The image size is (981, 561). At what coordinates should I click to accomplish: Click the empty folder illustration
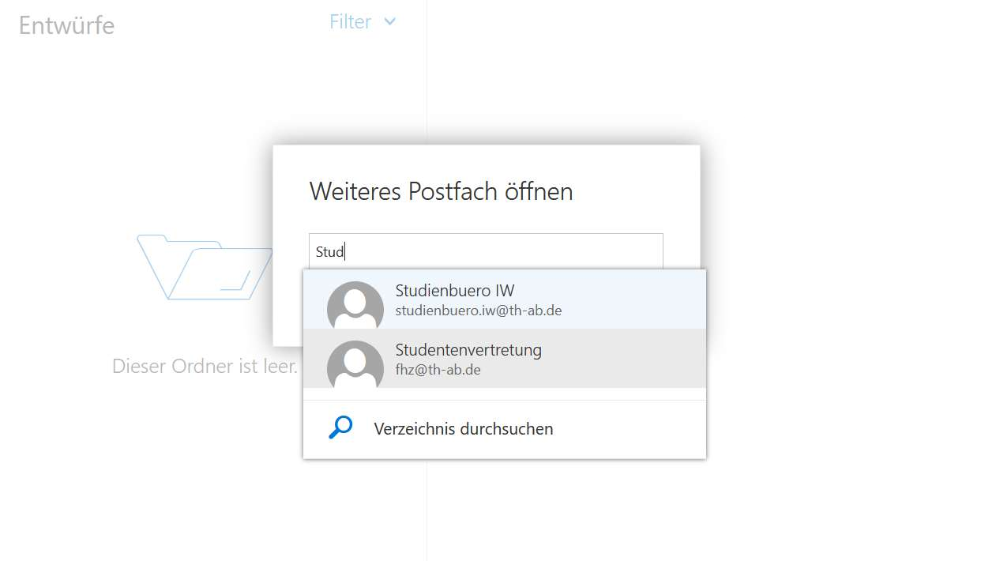[x=205, y=266]
